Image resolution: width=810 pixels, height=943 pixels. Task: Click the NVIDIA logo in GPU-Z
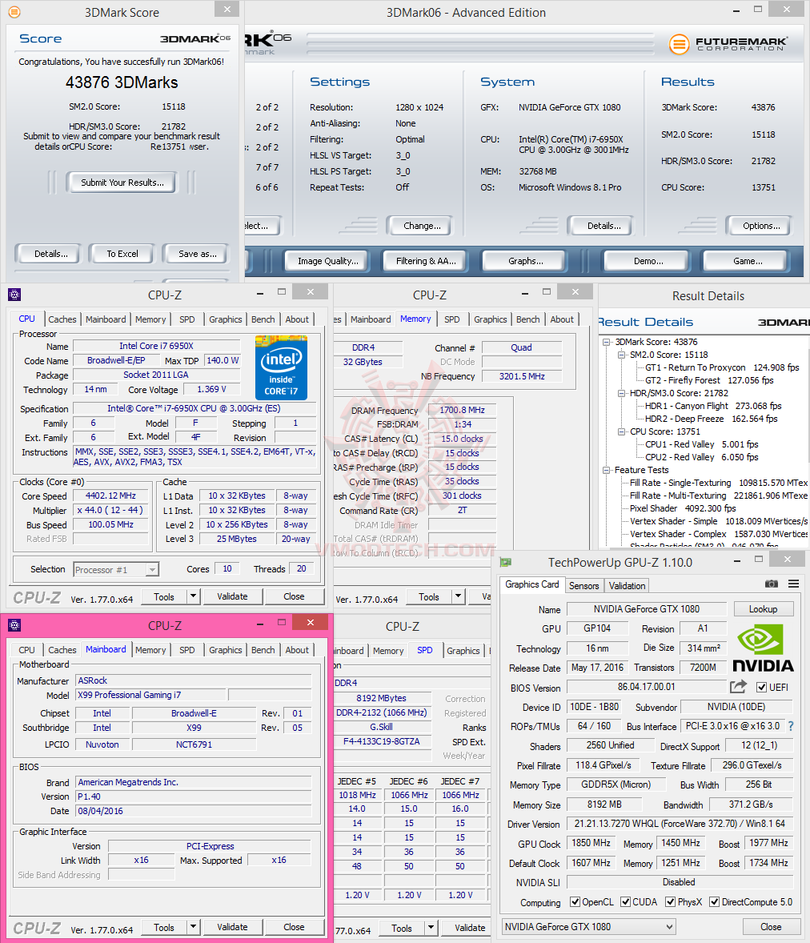pyautogui.click(x=763, y=648)
